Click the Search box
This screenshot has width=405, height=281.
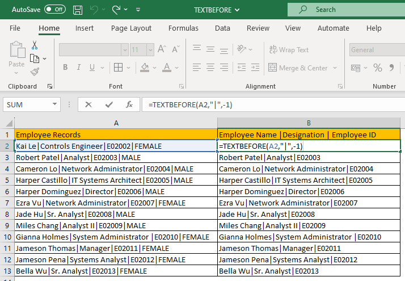pyautogui.click(x=346, y=10)
